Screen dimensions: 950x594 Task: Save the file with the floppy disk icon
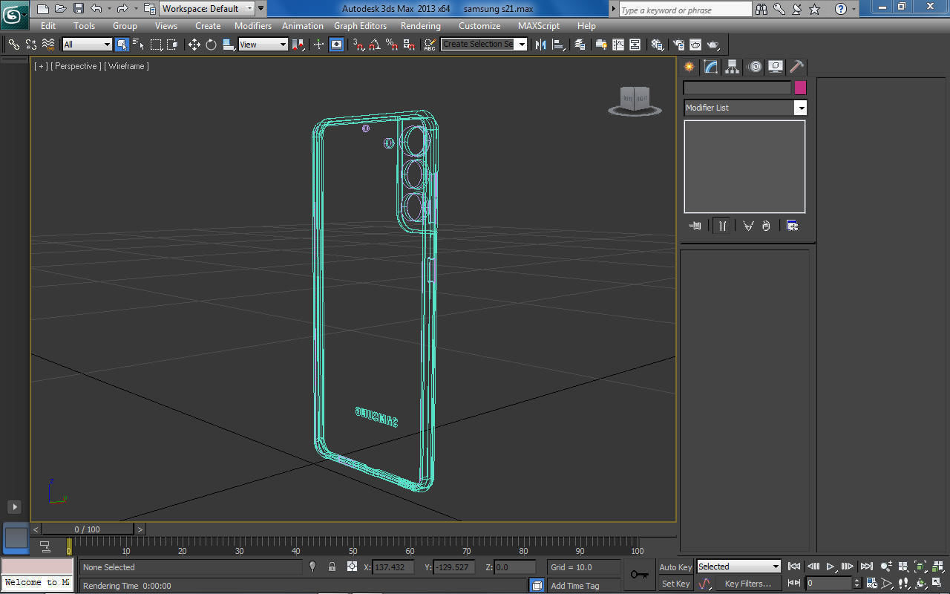(x=79, y=9)
